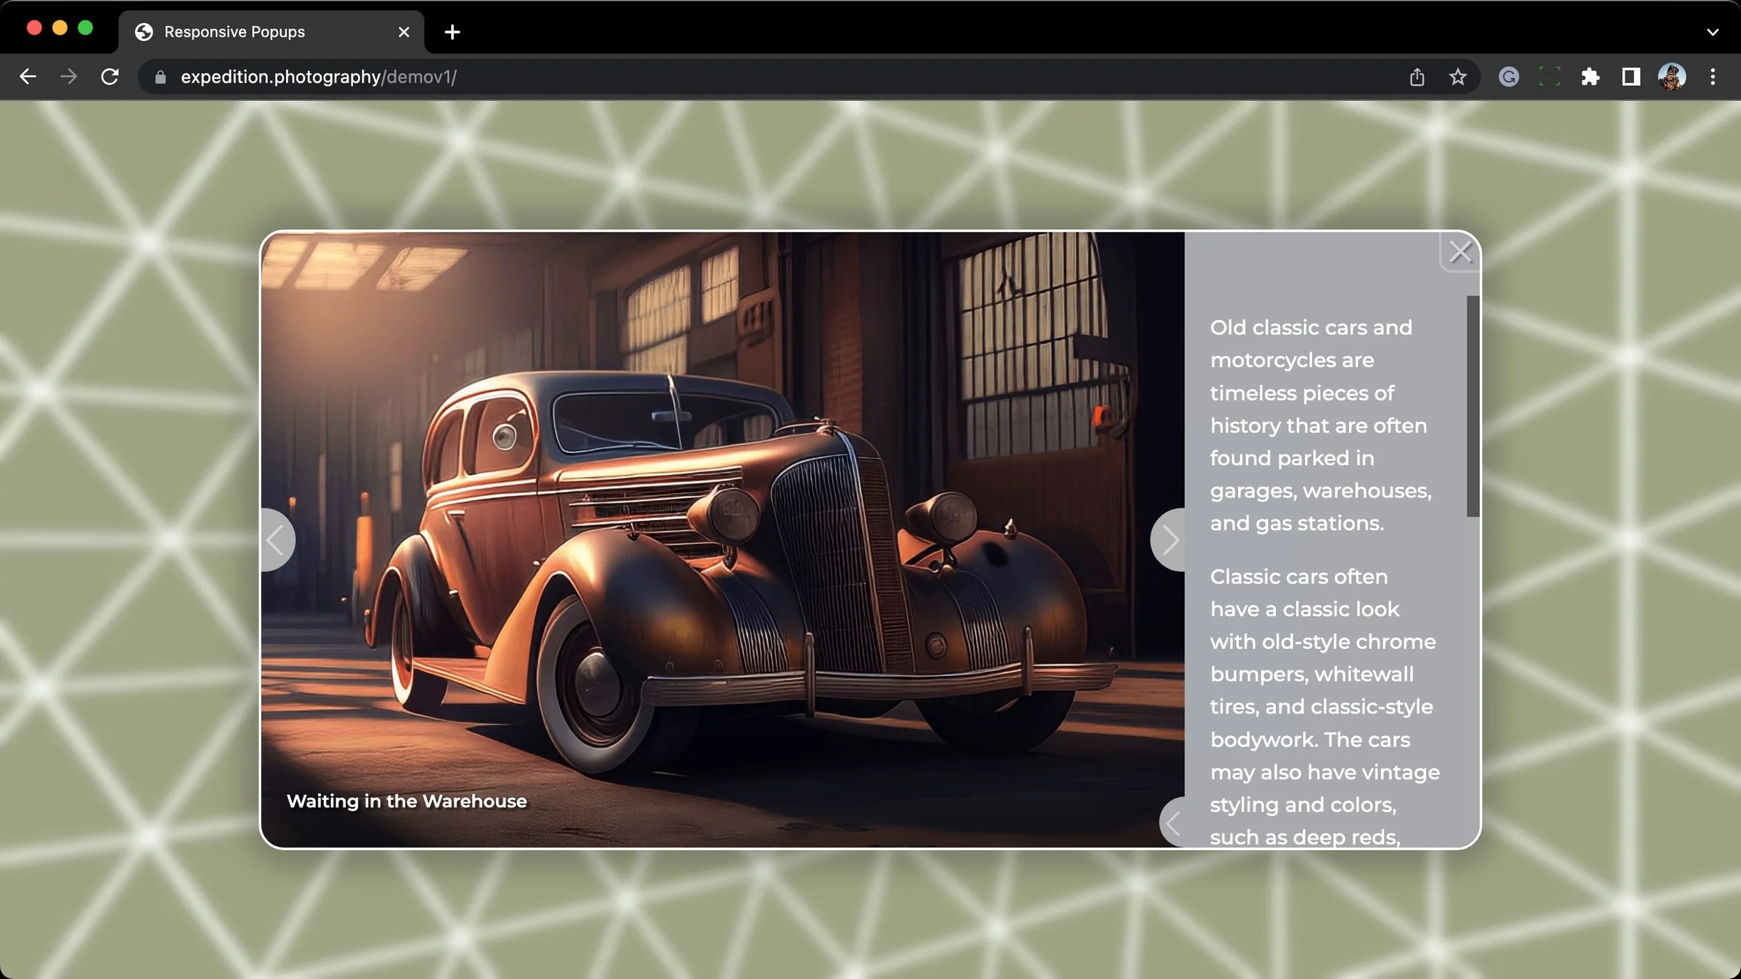Expand the tab search dropdown arrow
Image resolution: width=1741 pixels, height=979 pixels.
[1712, 32]
